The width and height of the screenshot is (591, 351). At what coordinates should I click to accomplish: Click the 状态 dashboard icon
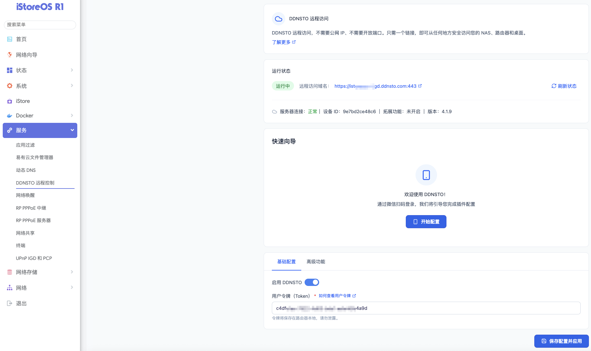(10, 70)
